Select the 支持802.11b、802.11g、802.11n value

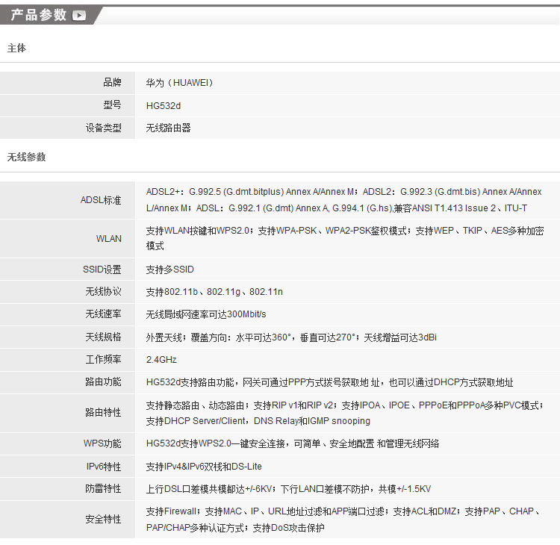click(214, 292)
